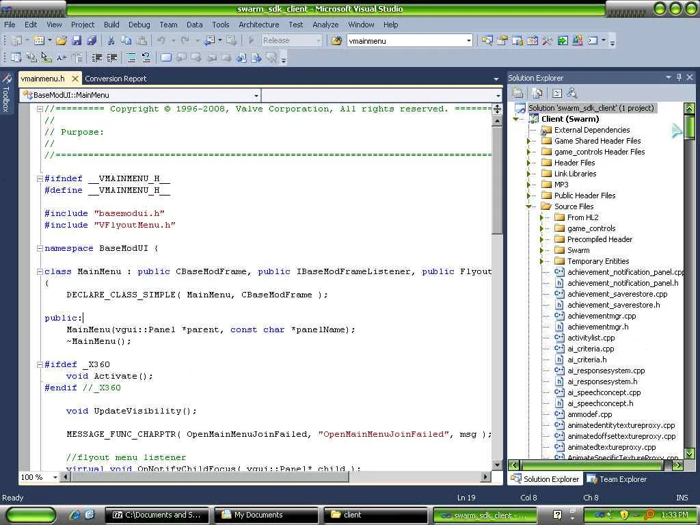Click the New Project toolbar icon

point(16,40)
